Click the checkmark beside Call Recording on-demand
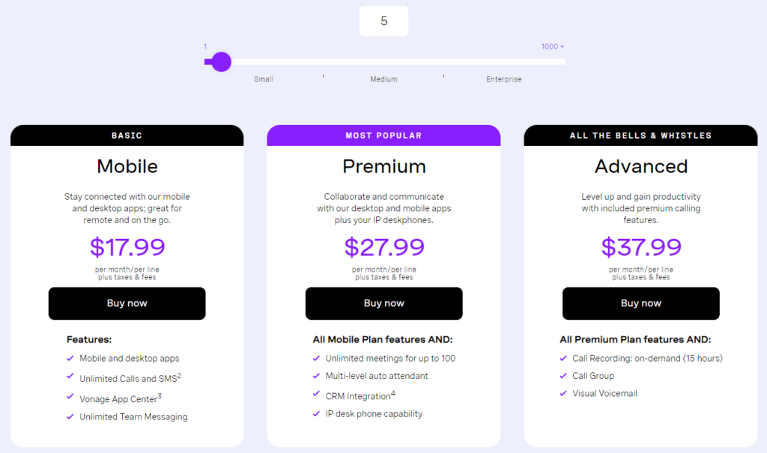The height and width of the screenshot is (453, 767). tap(563, 358)
